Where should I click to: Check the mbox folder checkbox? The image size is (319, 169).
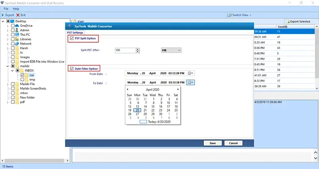(13, 93)
